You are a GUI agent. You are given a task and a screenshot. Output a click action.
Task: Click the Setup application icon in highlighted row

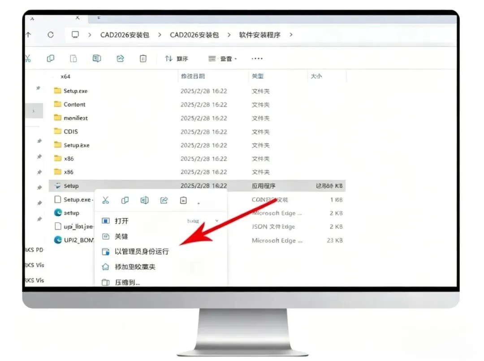pos(57,185)
